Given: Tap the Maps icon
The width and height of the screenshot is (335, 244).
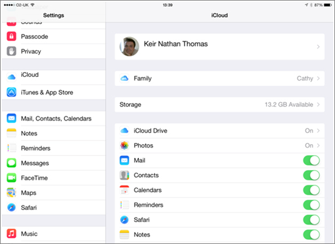Looking at the screenshot, I should click(12, 193).
